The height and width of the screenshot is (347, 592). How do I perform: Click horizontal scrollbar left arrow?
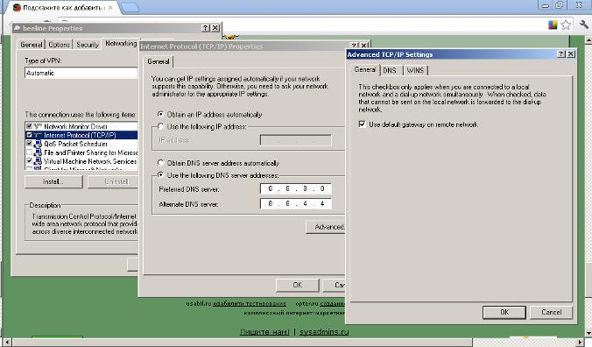pos(8,343)
